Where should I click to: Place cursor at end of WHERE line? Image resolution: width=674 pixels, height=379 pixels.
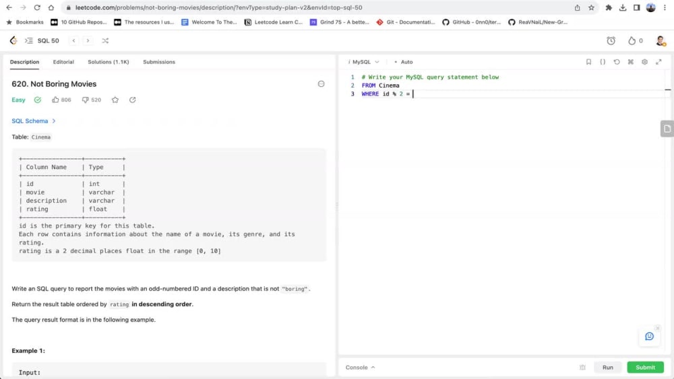[413, 94]
